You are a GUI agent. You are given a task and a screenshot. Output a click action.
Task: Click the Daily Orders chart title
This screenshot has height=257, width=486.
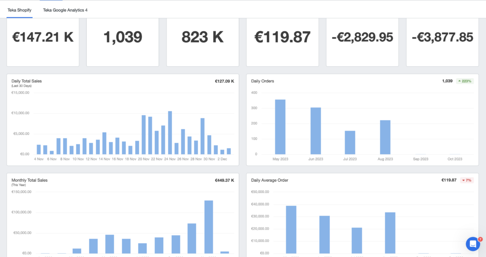coord(262,81)
